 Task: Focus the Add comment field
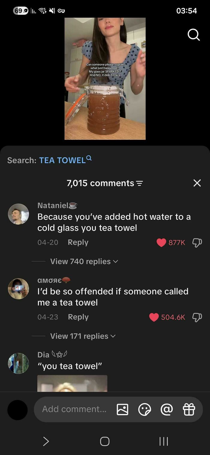click(74, 409)
